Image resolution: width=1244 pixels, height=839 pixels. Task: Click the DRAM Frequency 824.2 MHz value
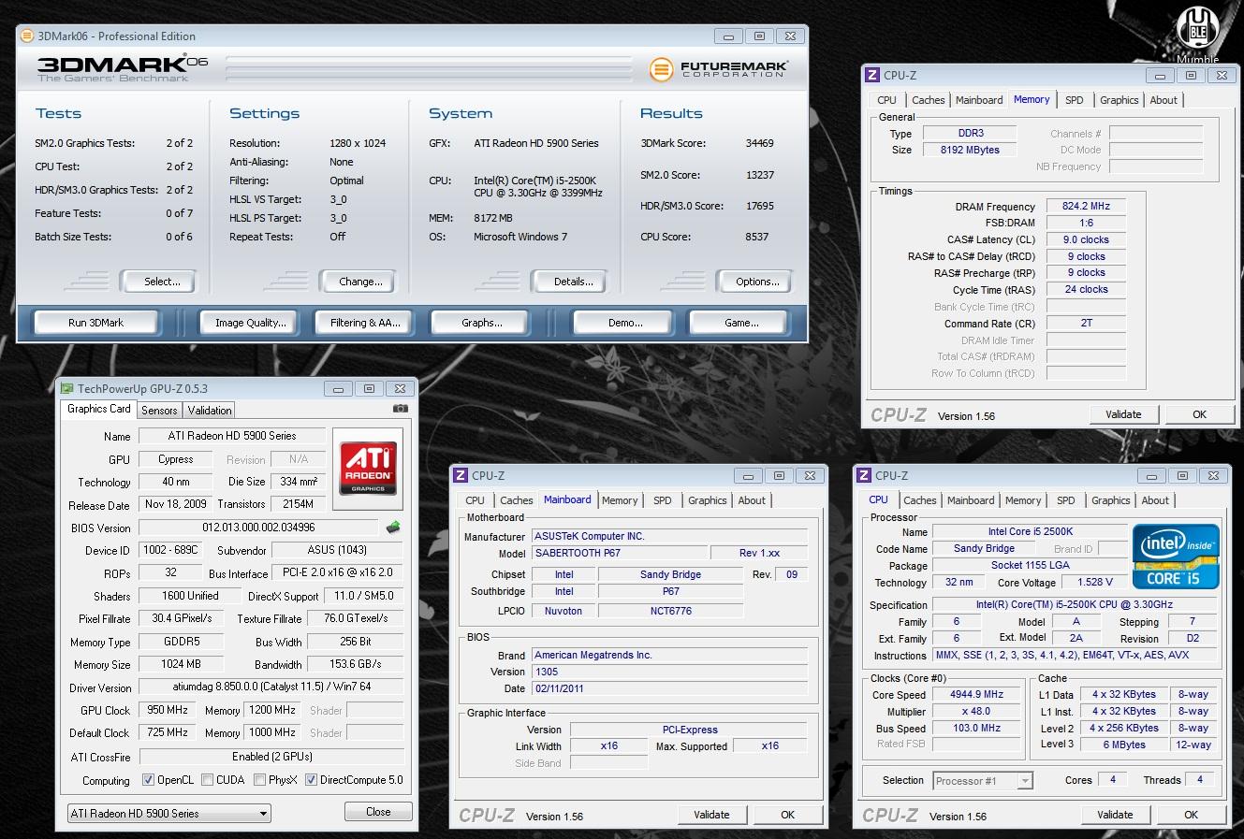coord(1086,207)
